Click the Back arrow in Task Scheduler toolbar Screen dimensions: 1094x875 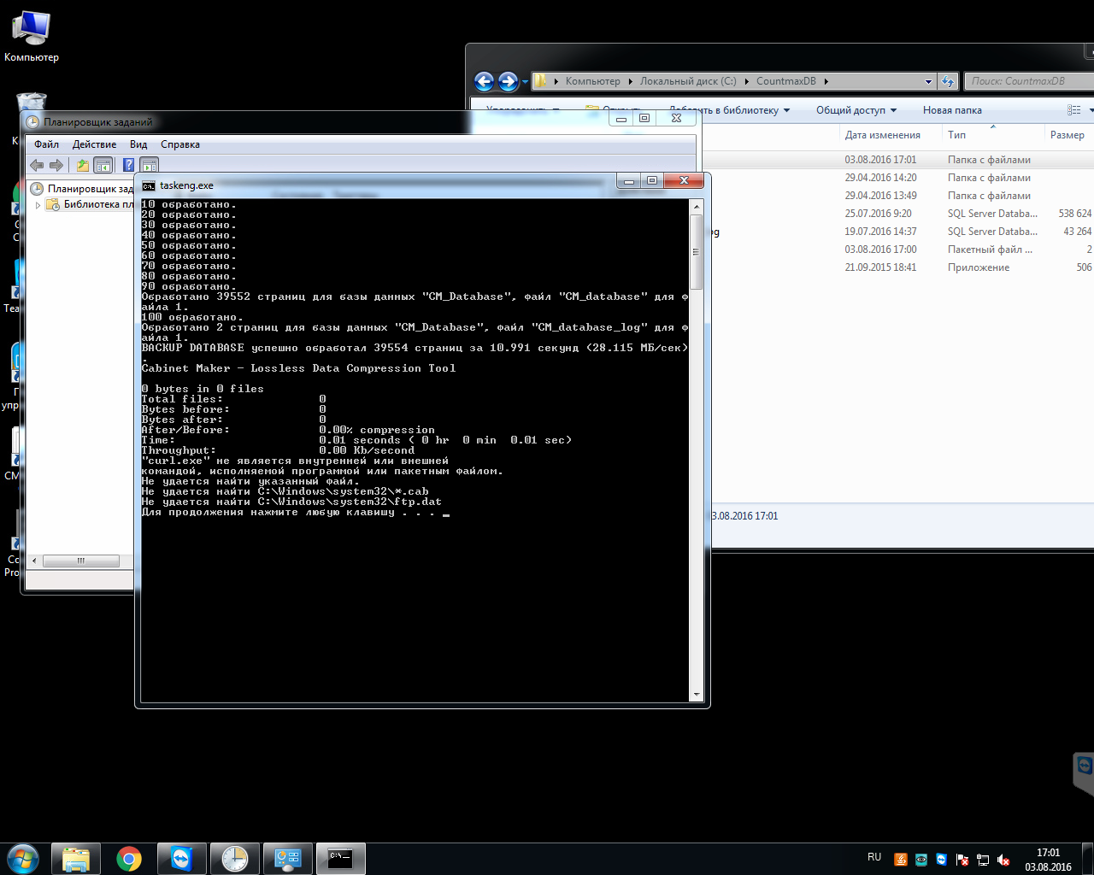[x=36, y=165]
